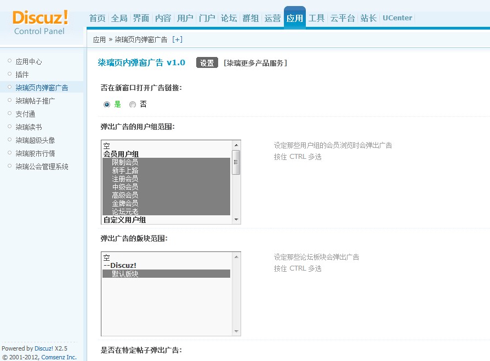
Task: Click the 设置 button
Action: (x=207, y=63)
